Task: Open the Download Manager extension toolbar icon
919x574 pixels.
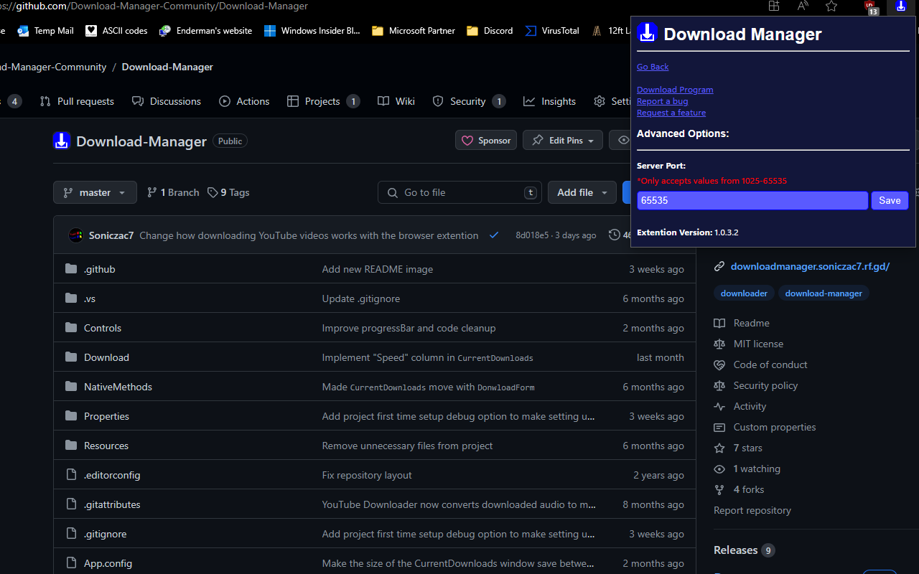Action: coord(900,6)
